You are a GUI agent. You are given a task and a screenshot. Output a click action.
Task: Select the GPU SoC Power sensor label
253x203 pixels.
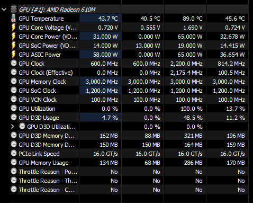coord(47,46)
